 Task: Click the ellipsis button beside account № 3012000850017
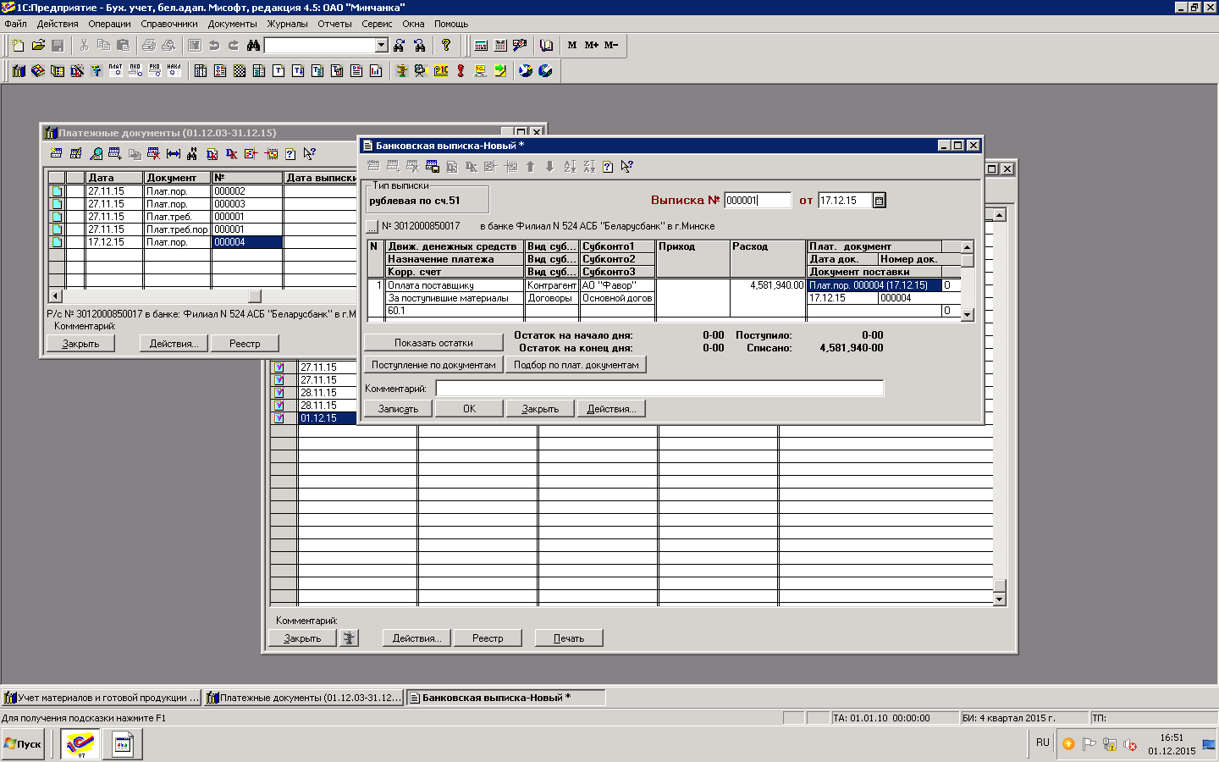[x=372, y=226]
